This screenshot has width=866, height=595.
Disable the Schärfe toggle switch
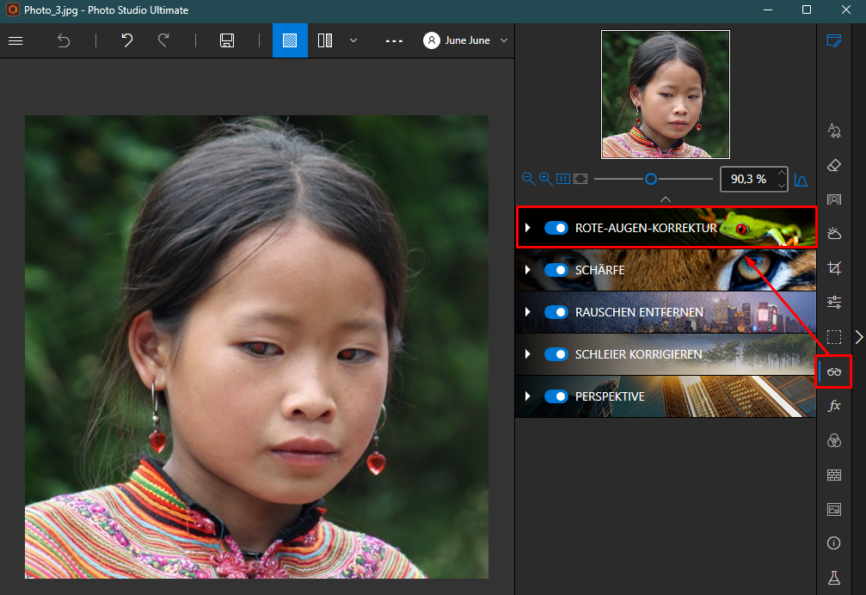[556, 270]
